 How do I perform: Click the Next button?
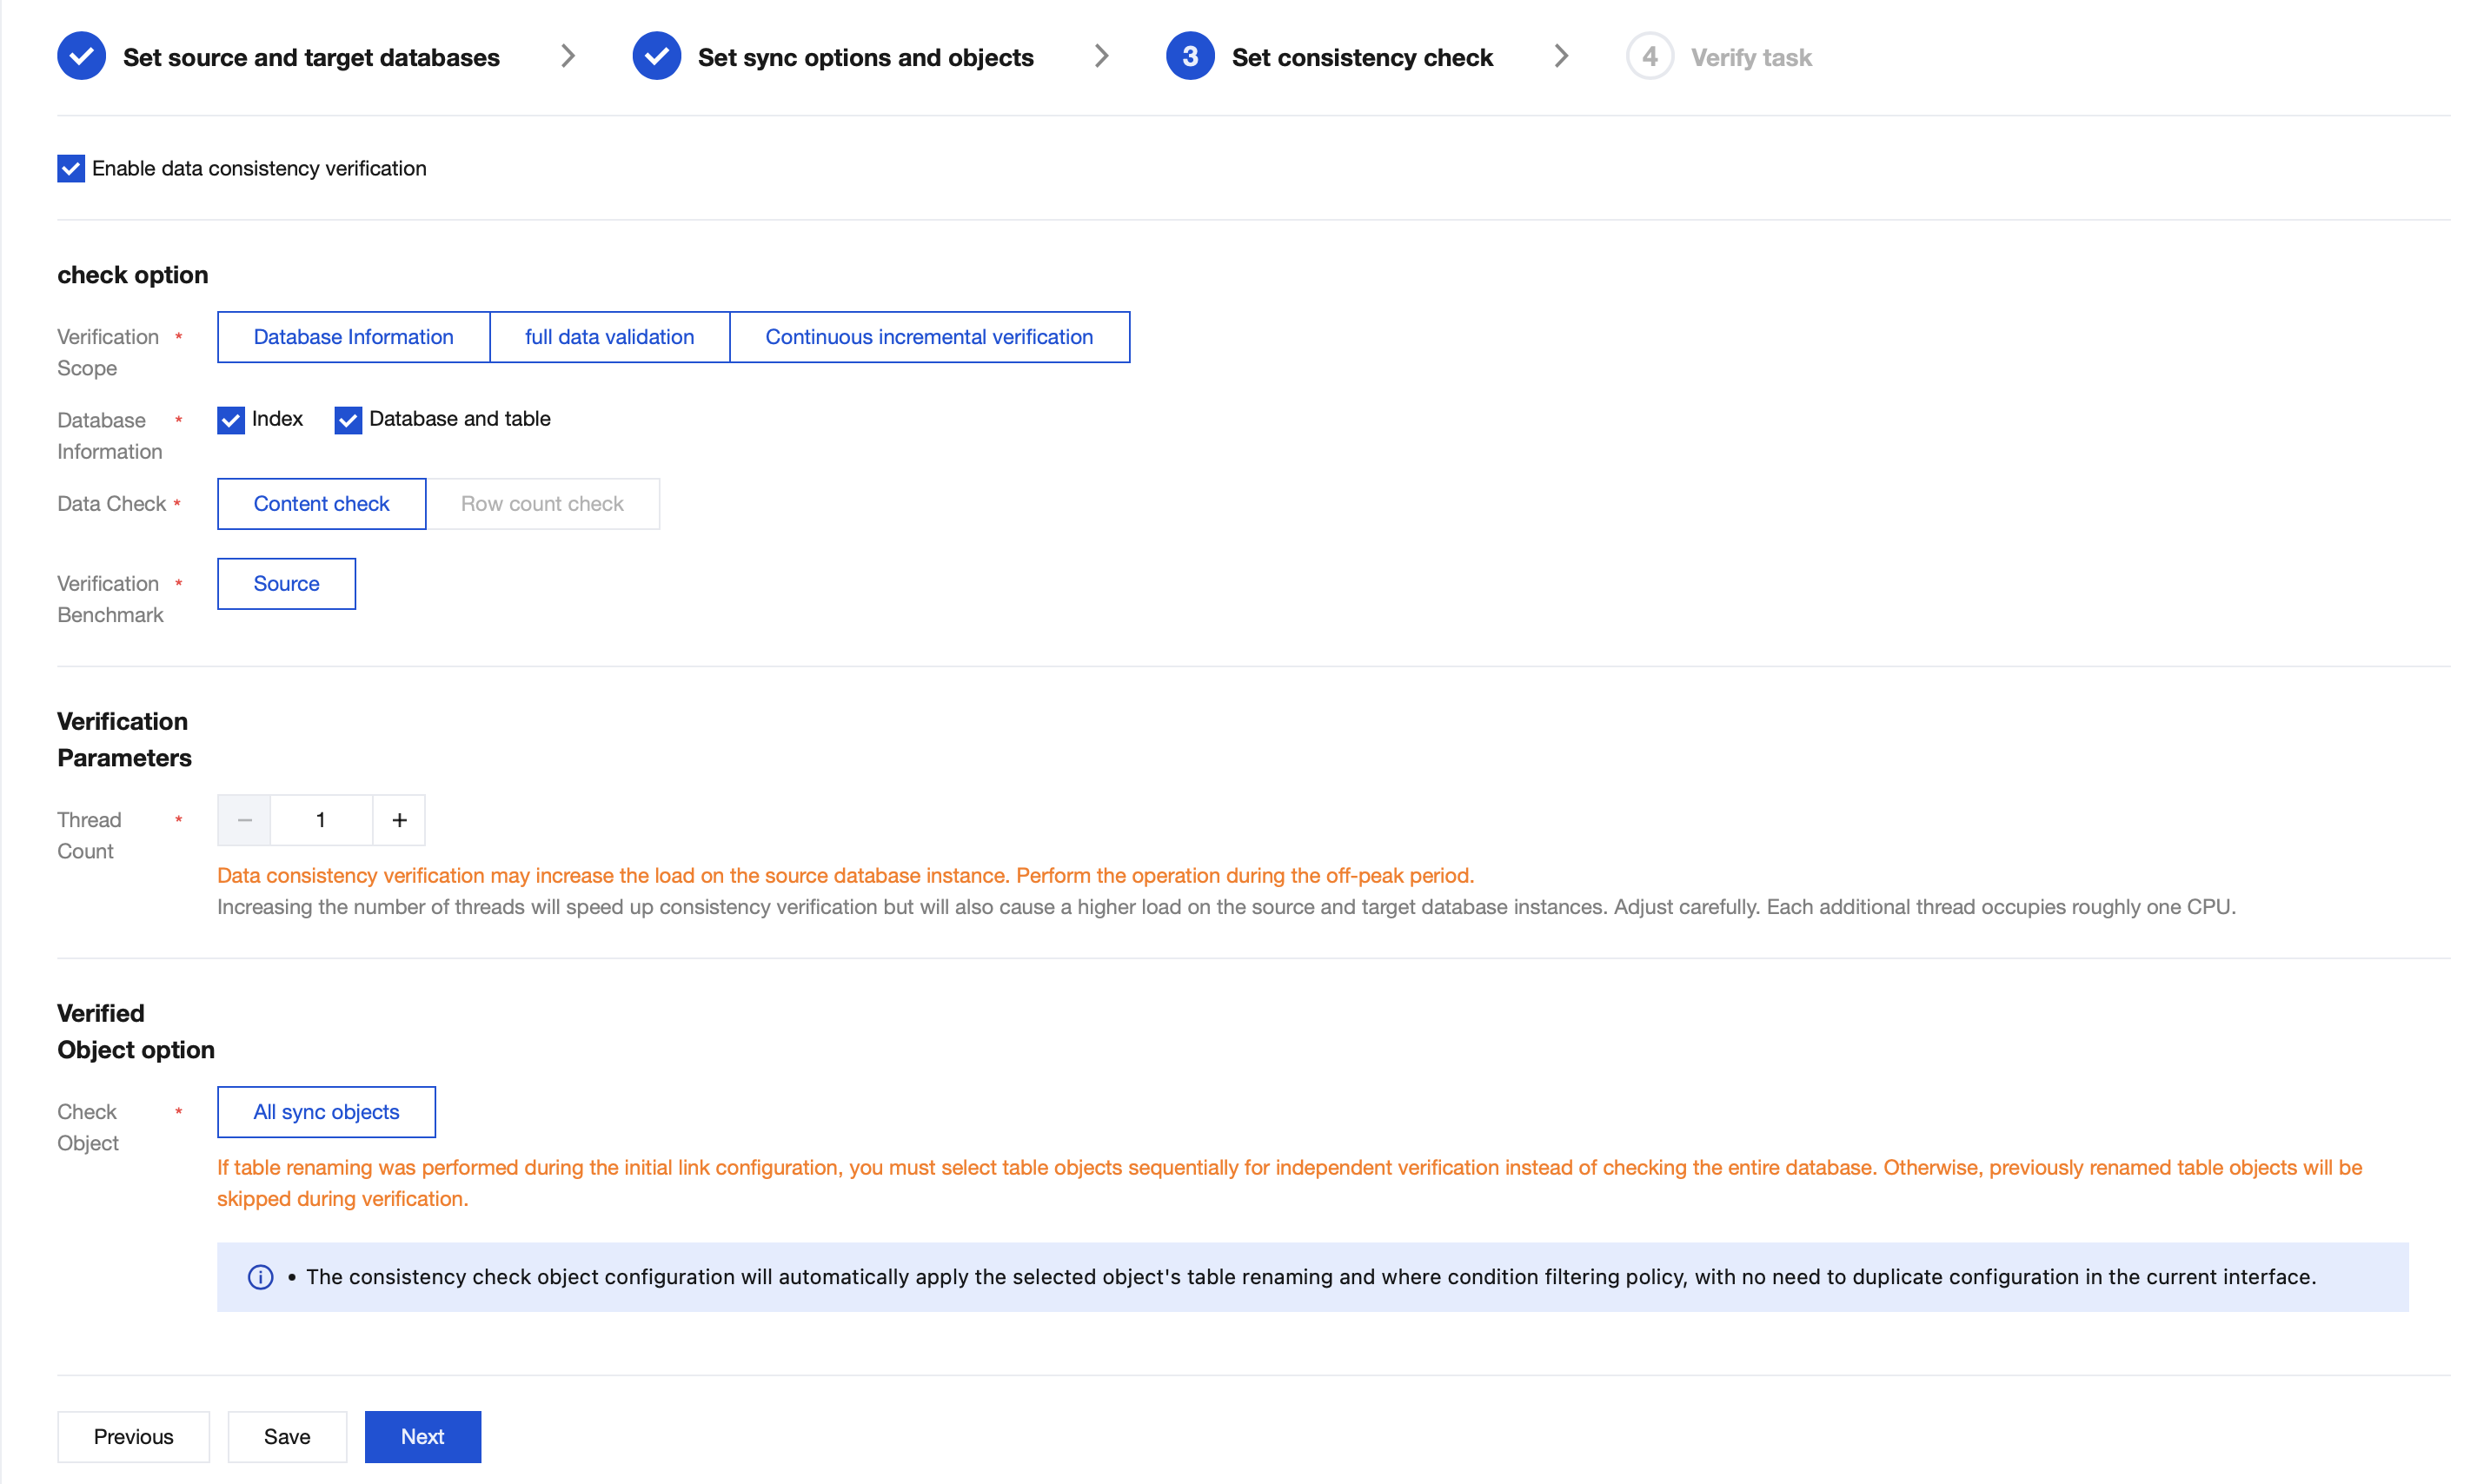coord(422,1436)
